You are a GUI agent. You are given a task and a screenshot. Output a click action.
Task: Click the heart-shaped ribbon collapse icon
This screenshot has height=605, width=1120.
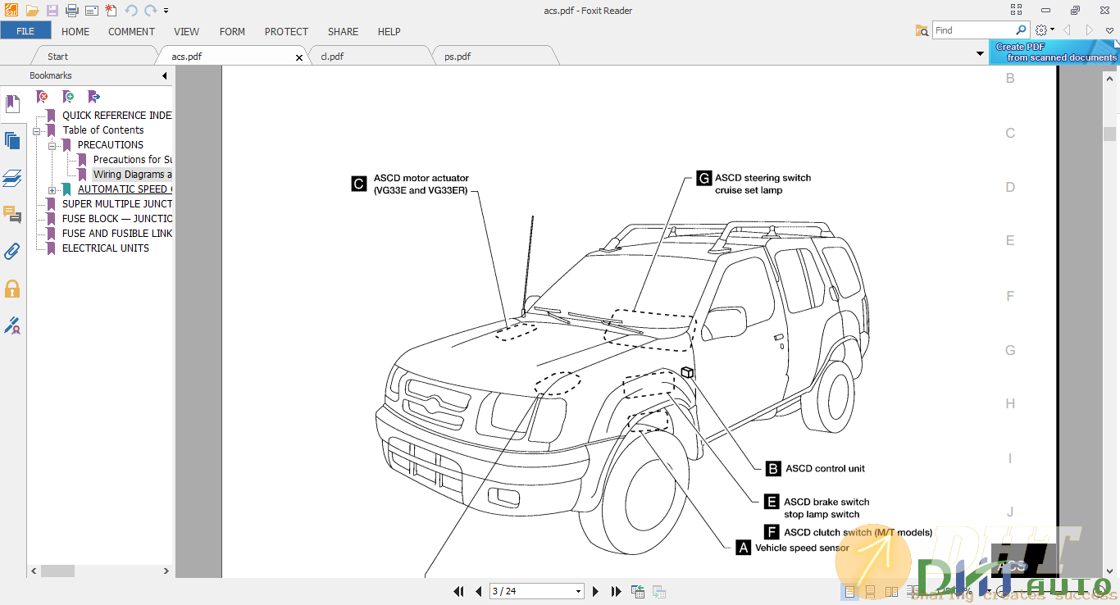click(1109, 30)
